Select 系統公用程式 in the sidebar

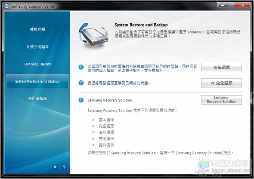point(37,47)
